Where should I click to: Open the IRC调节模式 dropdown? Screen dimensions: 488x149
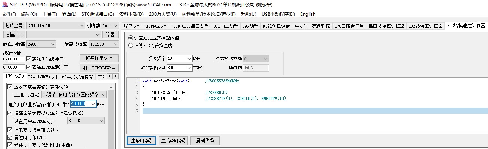74,95
